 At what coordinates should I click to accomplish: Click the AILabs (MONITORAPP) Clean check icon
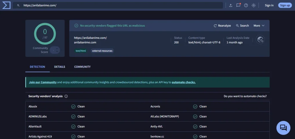tap(195, 117)
